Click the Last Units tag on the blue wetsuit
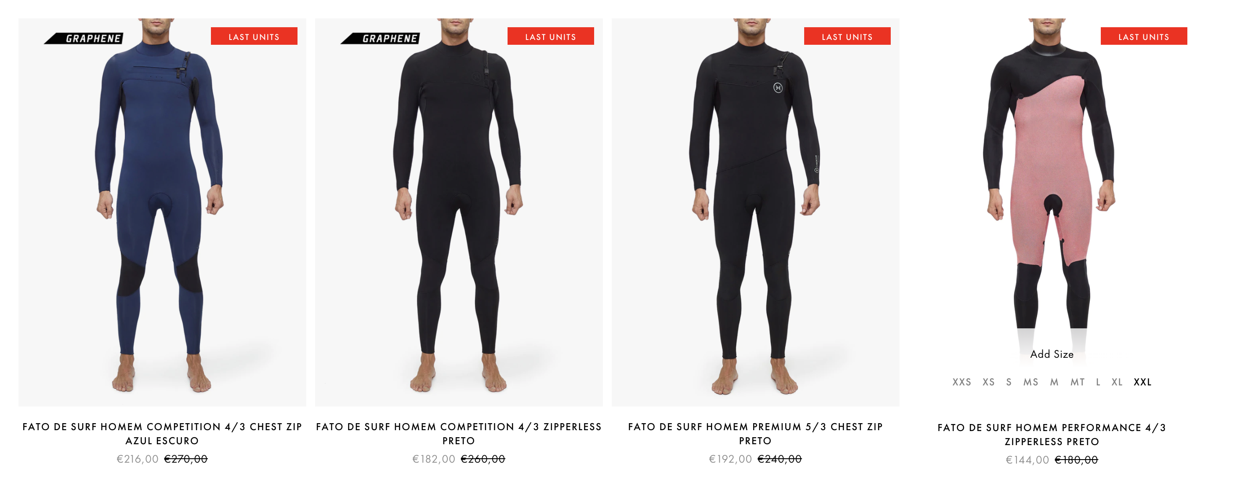1248x489 pixels. (x=254, y=36)
